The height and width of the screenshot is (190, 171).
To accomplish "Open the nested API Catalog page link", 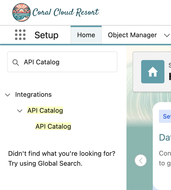I will [x=53, y=126].
